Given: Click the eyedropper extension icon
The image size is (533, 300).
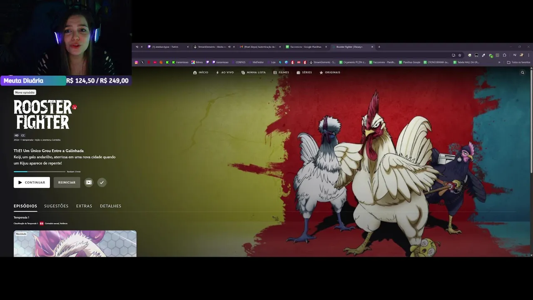Looking at the screenshot, I should (x=483, y=55).
